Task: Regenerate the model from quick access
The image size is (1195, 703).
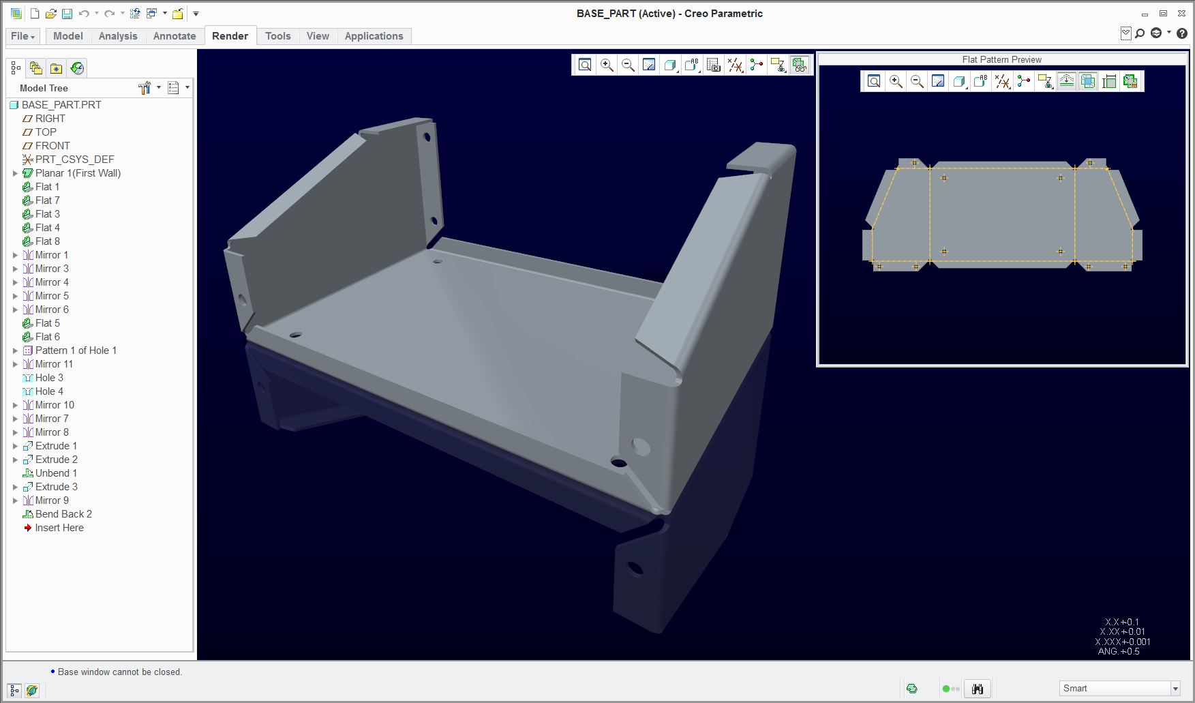Action: click(x=135, y=13)
